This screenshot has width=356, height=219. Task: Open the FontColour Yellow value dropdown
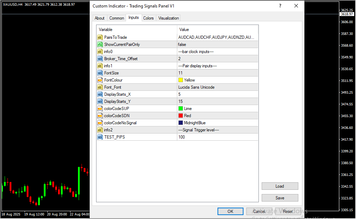pos(217,80)
